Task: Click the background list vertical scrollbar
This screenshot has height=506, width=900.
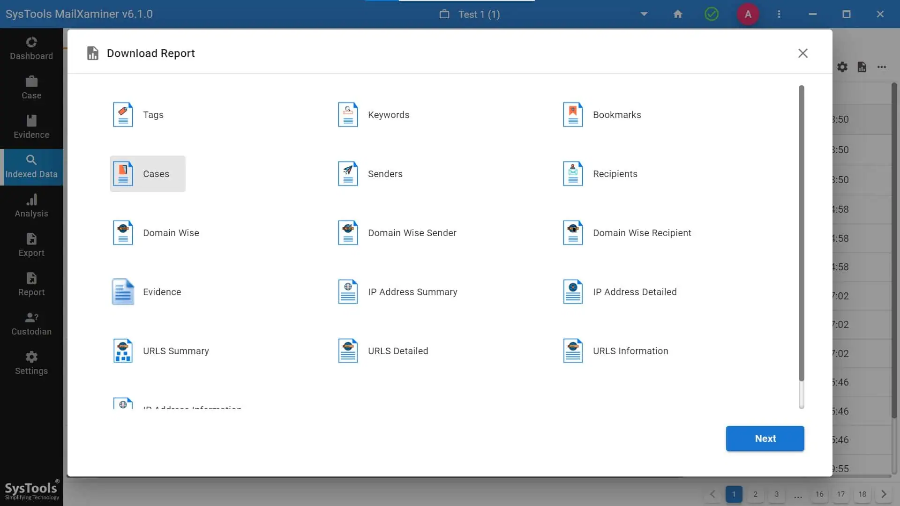Action: tap(894, 250)
